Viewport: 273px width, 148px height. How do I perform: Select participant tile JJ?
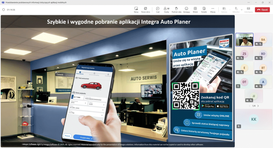coord(254,96)
